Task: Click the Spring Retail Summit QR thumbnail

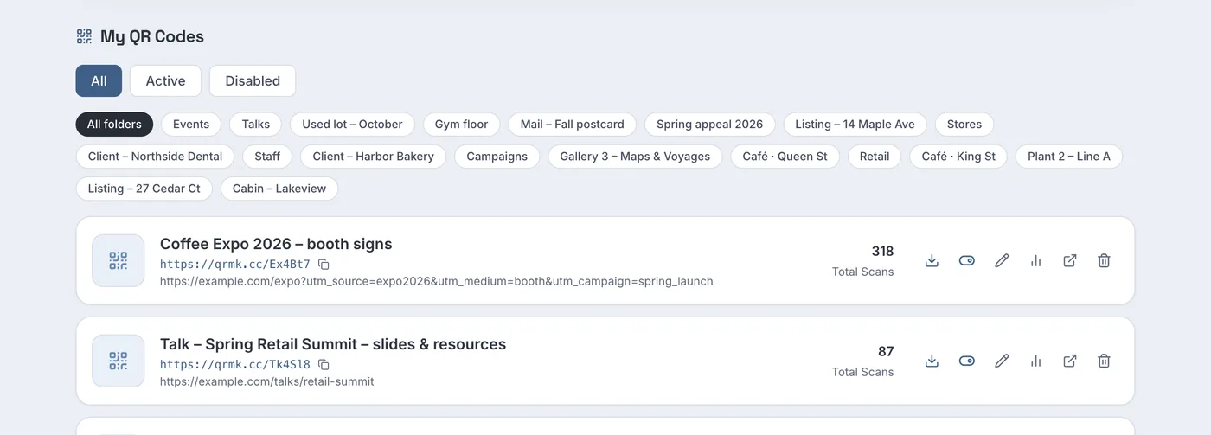Action: [x=119, y=361]
